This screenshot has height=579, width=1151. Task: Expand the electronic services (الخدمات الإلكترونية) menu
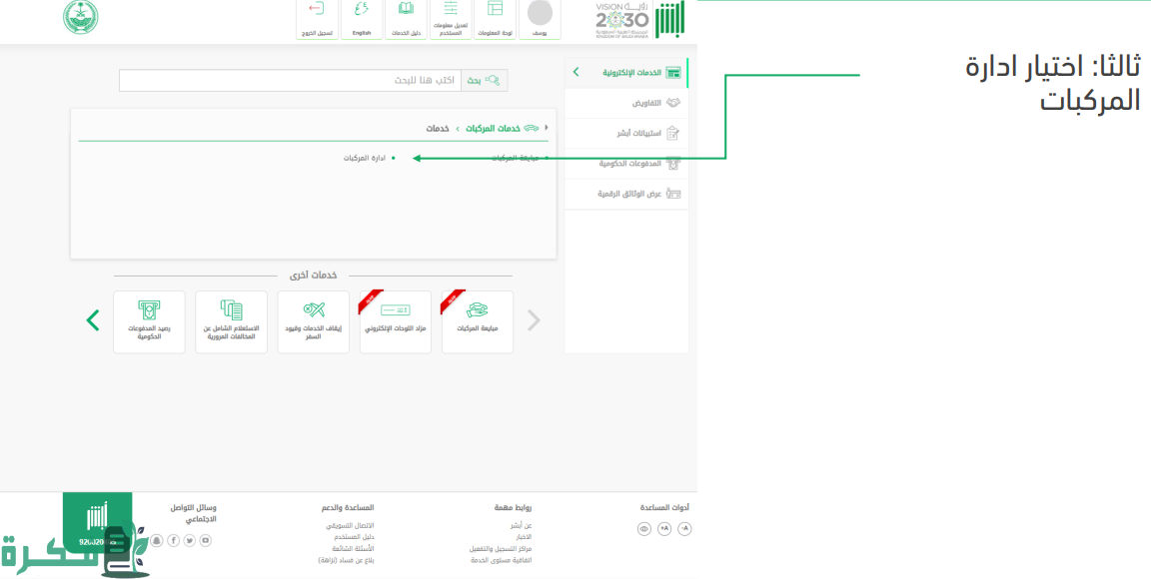(627, 73)
